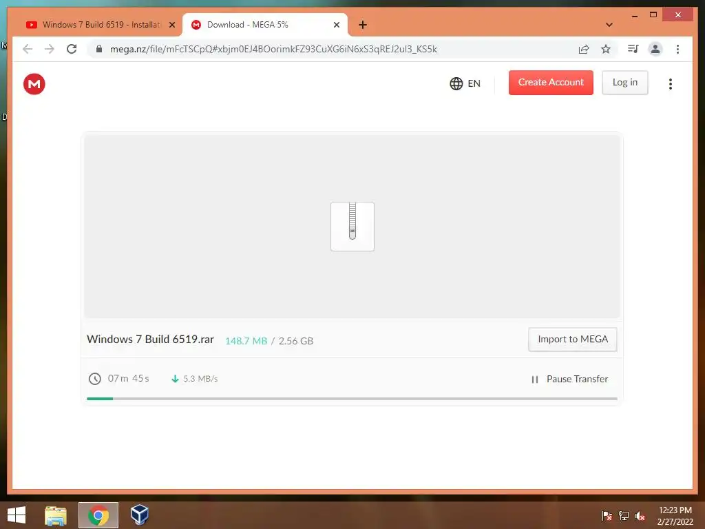
Task: Close the YouTube tab
Action: click(171, 25)
